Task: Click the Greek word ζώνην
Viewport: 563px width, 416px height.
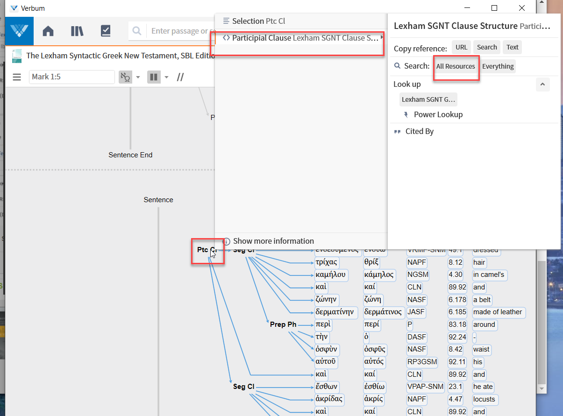Action: (x=327, y=300)
